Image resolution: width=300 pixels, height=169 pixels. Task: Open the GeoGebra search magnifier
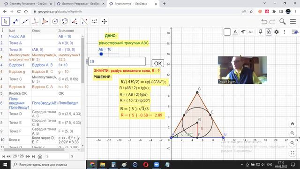[x=282, y=22]
